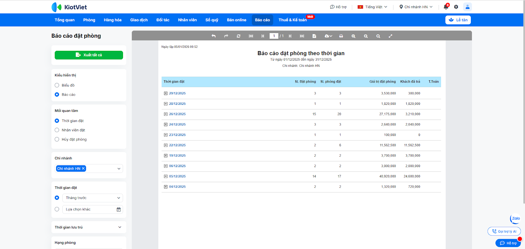Toggle full screen report view
525x249 pixels.
[390, 36]
